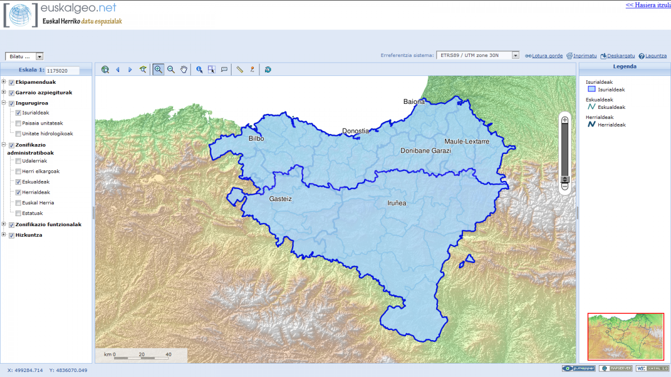Enable the Udalerriak layer checkbox
The image size is (671, 377).
tap(18, 161)
